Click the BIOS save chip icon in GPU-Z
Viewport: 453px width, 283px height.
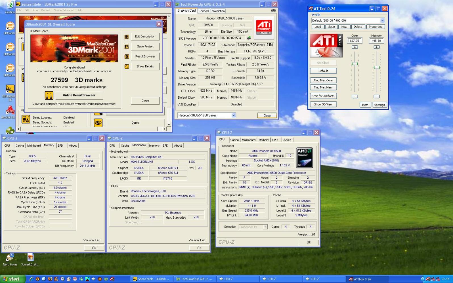[249, 38]
